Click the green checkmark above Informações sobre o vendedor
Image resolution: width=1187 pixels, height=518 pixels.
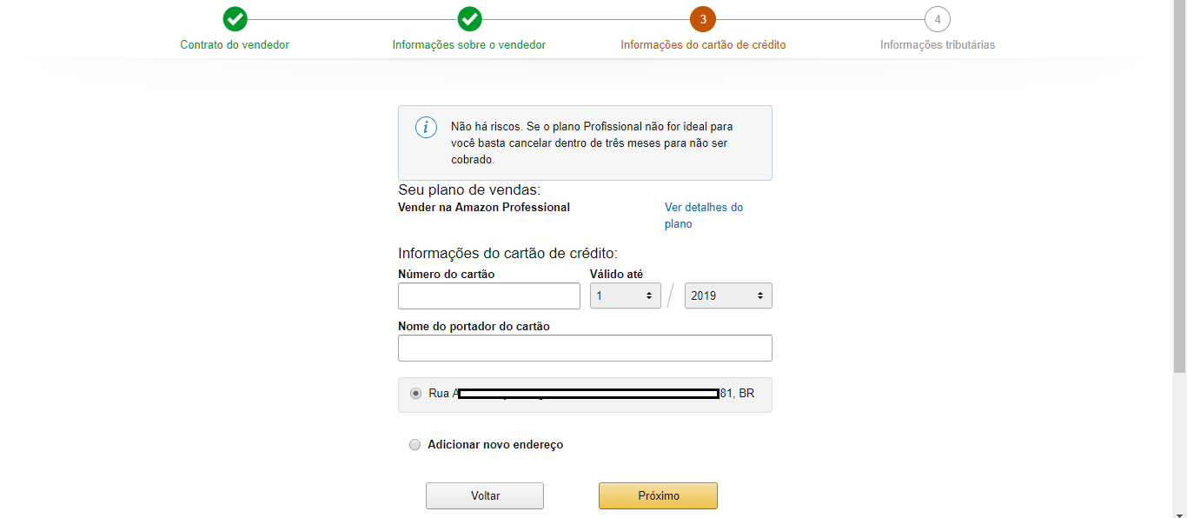(469, 19)
